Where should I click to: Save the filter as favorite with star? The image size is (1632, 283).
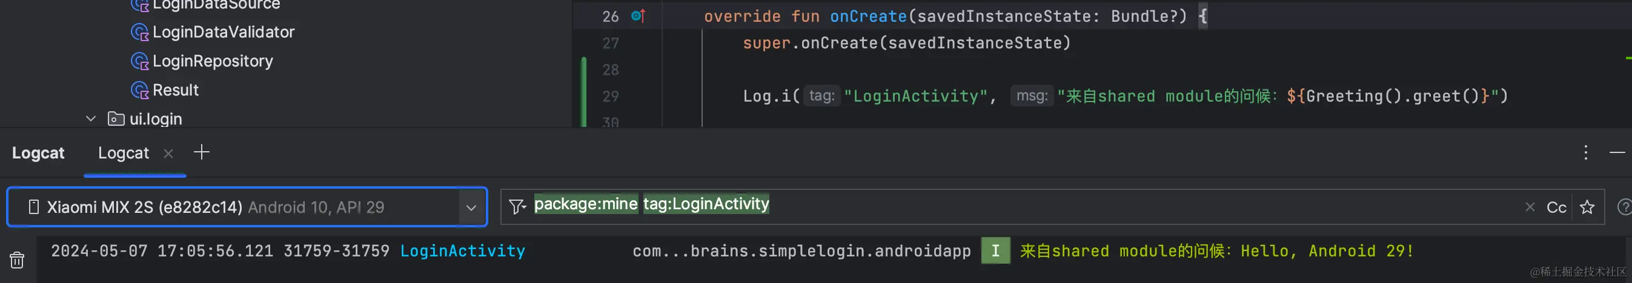pyautogui.click(x=1587, y=207)
